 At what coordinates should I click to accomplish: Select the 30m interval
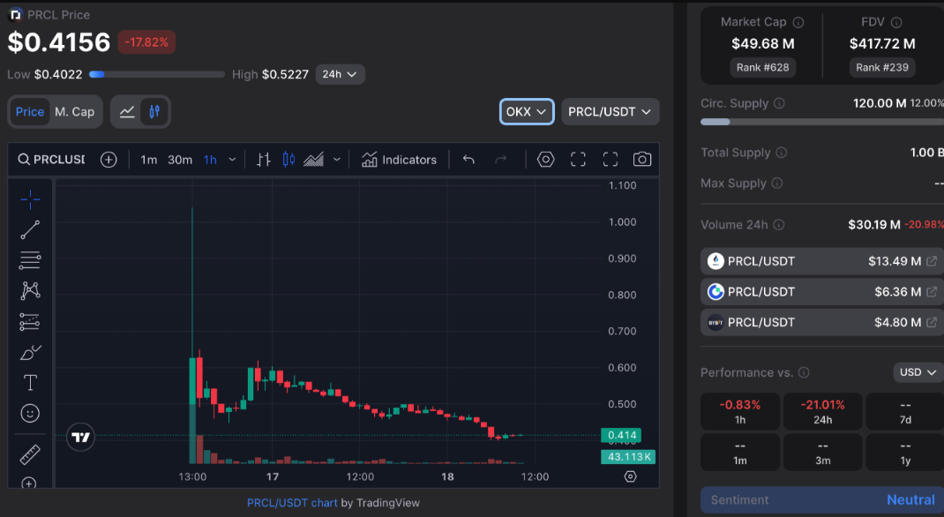pos(180,160)
